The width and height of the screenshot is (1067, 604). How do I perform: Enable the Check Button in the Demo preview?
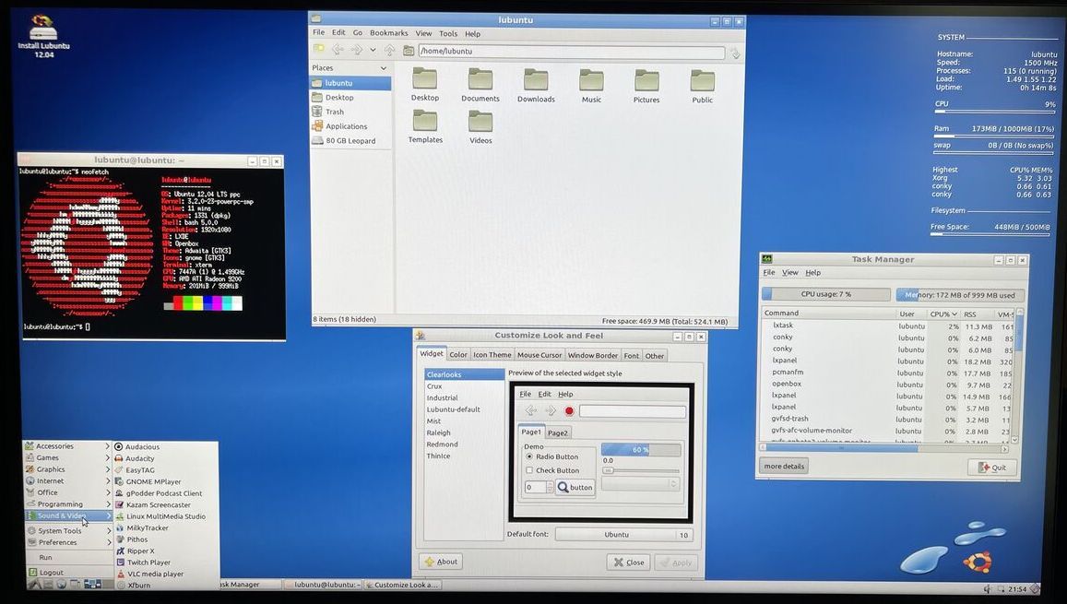531,470
